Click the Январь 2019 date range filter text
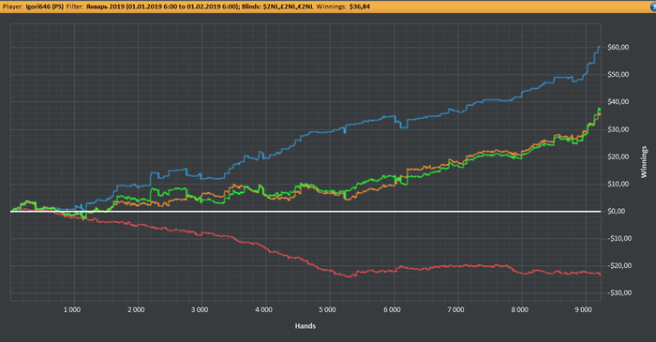656x342 pixels. (x=163, y=7)
